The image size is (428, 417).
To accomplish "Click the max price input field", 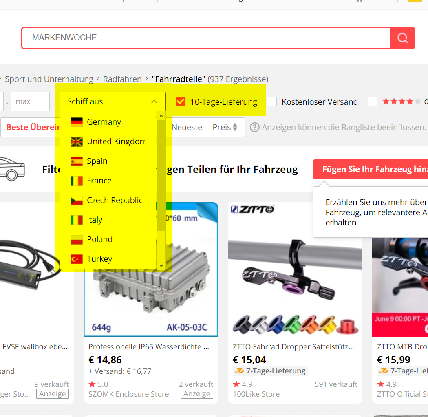I will point(30,101).
